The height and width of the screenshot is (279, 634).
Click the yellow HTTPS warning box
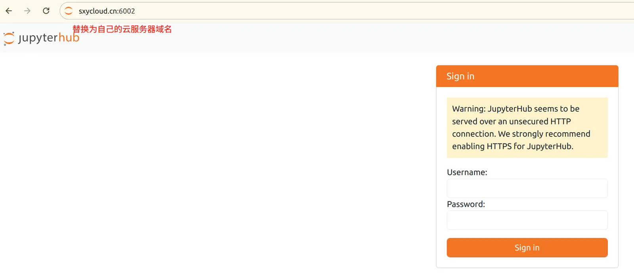coord(527,128)
